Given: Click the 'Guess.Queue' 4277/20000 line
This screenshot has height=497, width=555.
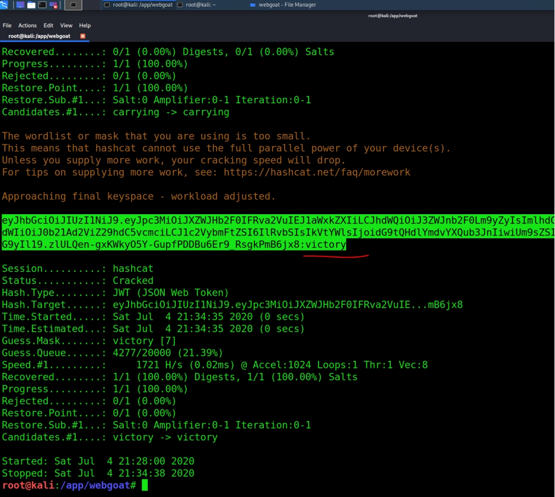Looking at the screenshot, I should (112, 353).
